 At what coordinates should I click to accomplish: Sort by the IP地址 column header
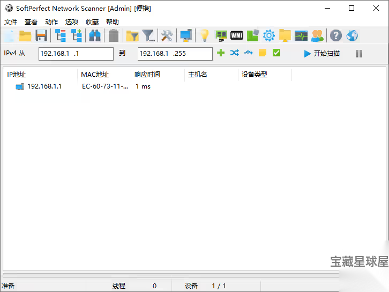pos(40,74)
